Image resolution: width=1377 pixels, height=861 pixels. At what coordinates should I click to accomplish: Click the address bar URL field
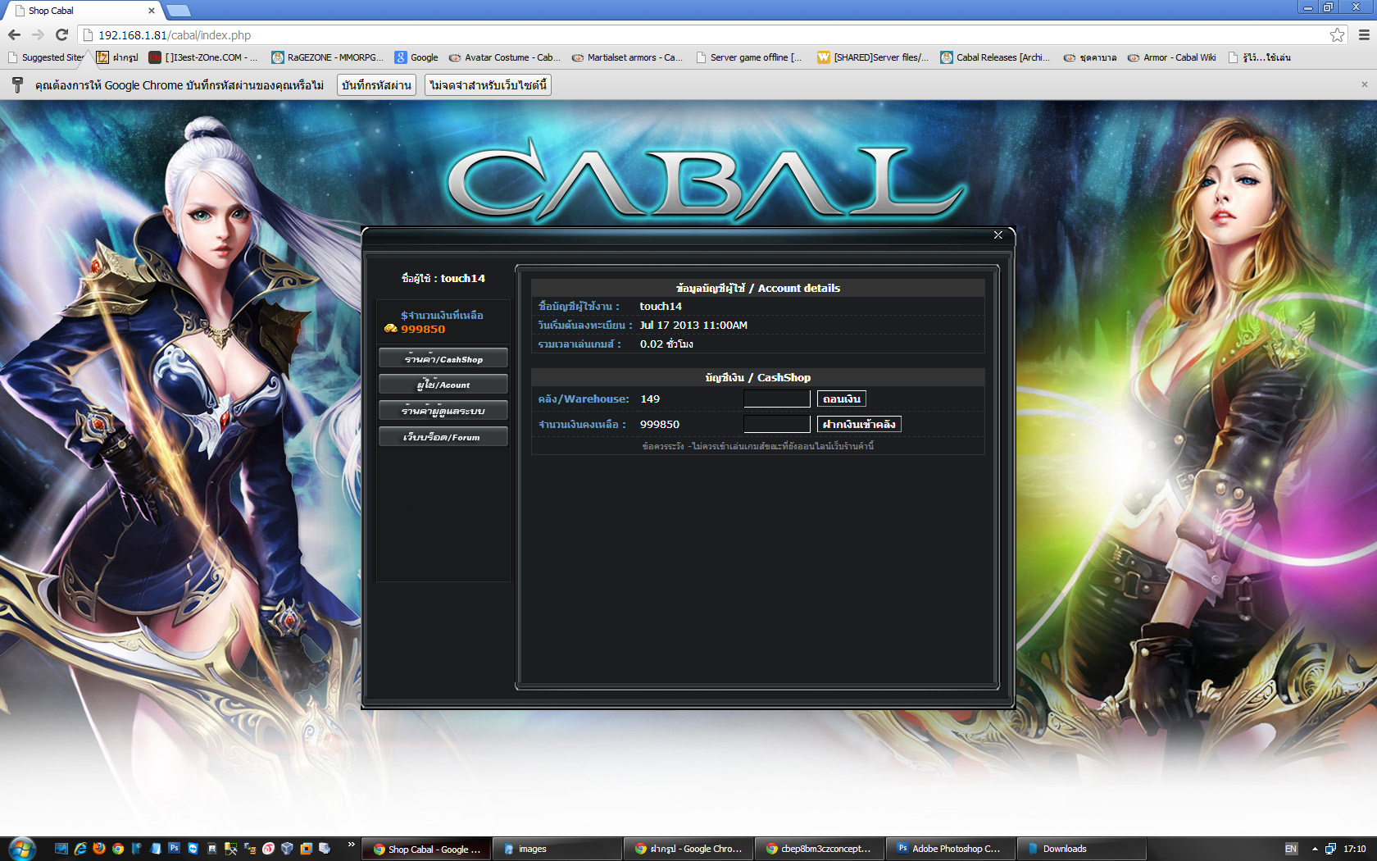pos(705,34)
